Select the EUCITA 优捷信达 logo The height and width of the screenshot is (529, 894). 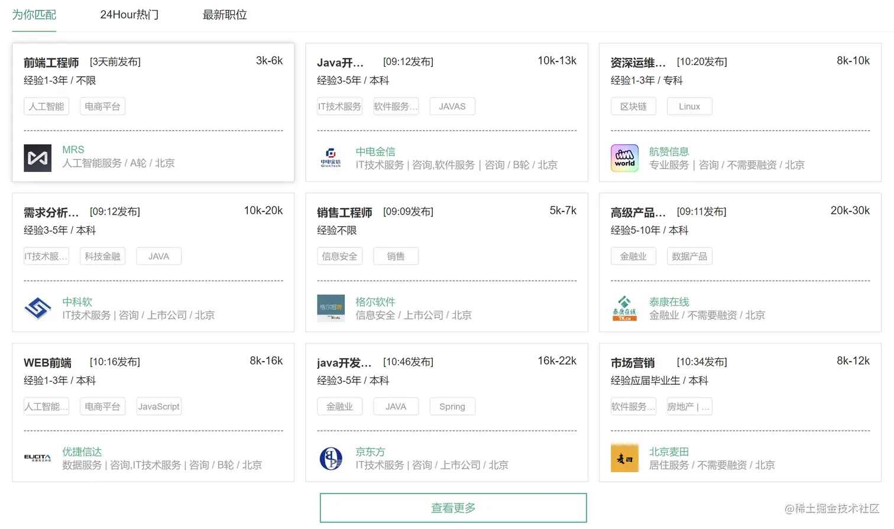tap(38, 457)
